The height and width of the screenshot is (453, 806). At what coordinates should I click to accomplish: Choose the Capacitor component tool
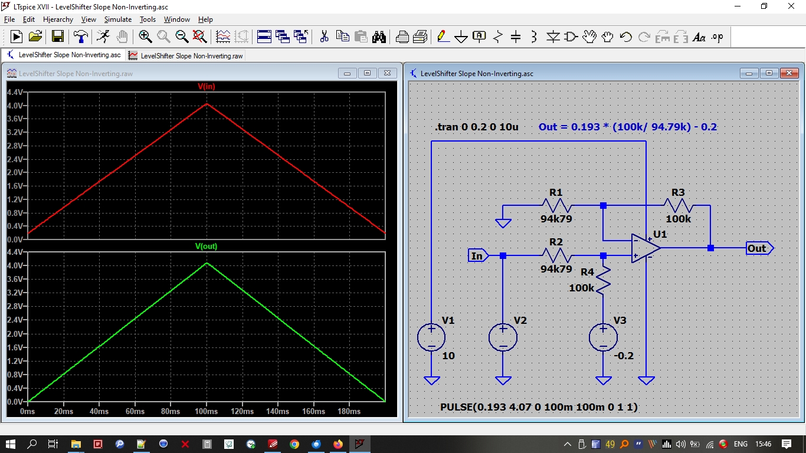point(516,37)
